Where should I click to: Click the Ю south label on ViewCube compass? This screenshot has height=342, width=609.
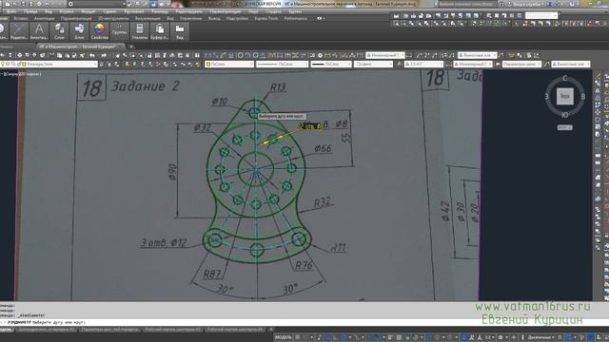point(564,115)
